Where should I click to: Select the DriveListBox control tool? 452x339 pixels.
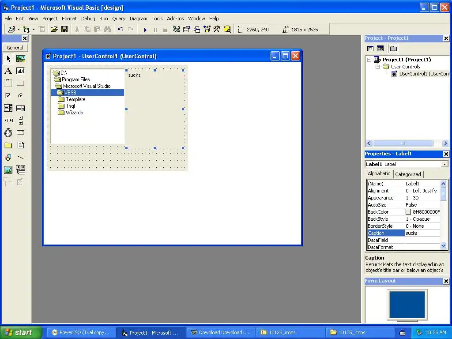[x=20, y=132]
